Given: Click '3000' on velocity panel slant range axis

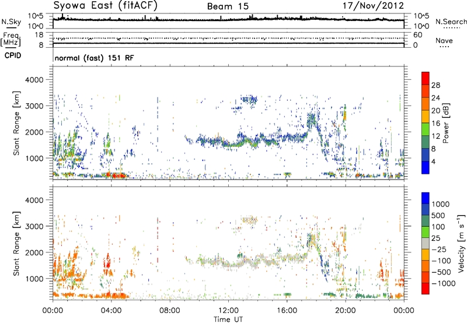Looking at the screenshot, I should pyautogui.click(x=34, y=226).
